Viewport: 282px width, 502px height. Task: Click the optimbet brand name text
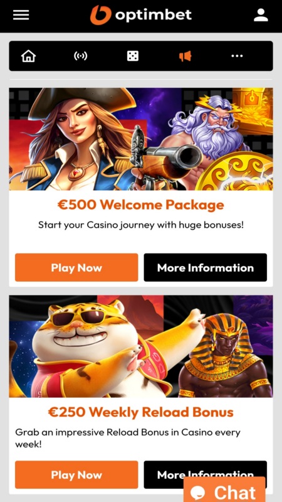click(154, 15)
